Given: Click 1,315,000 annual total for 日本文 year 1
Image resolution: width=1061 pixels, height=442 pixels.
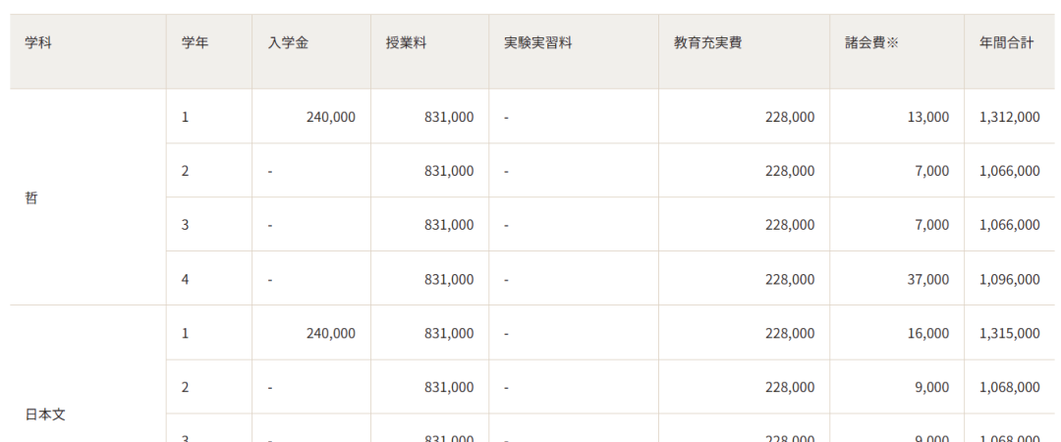Looking at the screenshot, I should point(1009,333).
